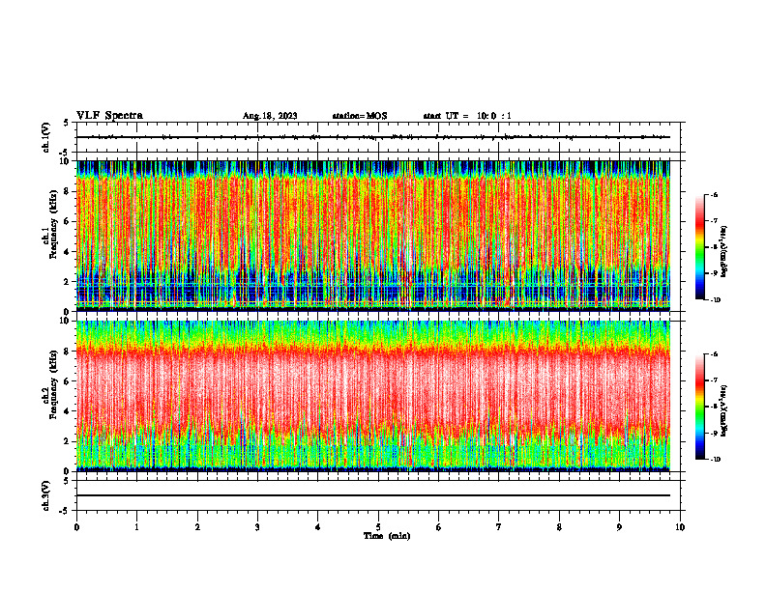Select the "6" tick on ch.1 frequency axis

point(67,221)
